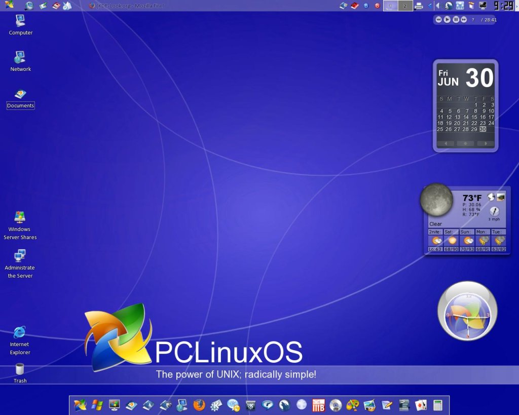Image resolution: width=519 pixels, height=415 pixels.
Task: Click the 73°F temperature in weather widget
Action: (x=472, y=198)
